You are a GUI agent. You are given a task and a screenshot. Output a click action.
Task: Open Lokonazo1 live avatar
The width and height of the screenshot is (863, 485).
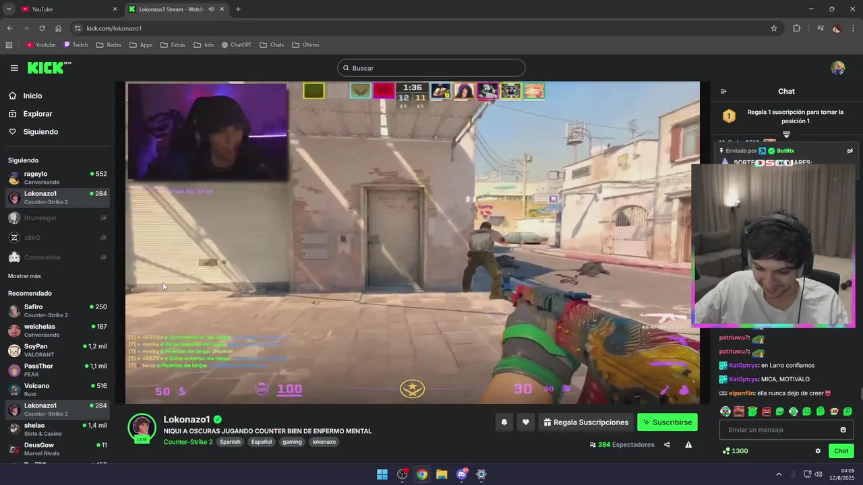click(142, 428)
